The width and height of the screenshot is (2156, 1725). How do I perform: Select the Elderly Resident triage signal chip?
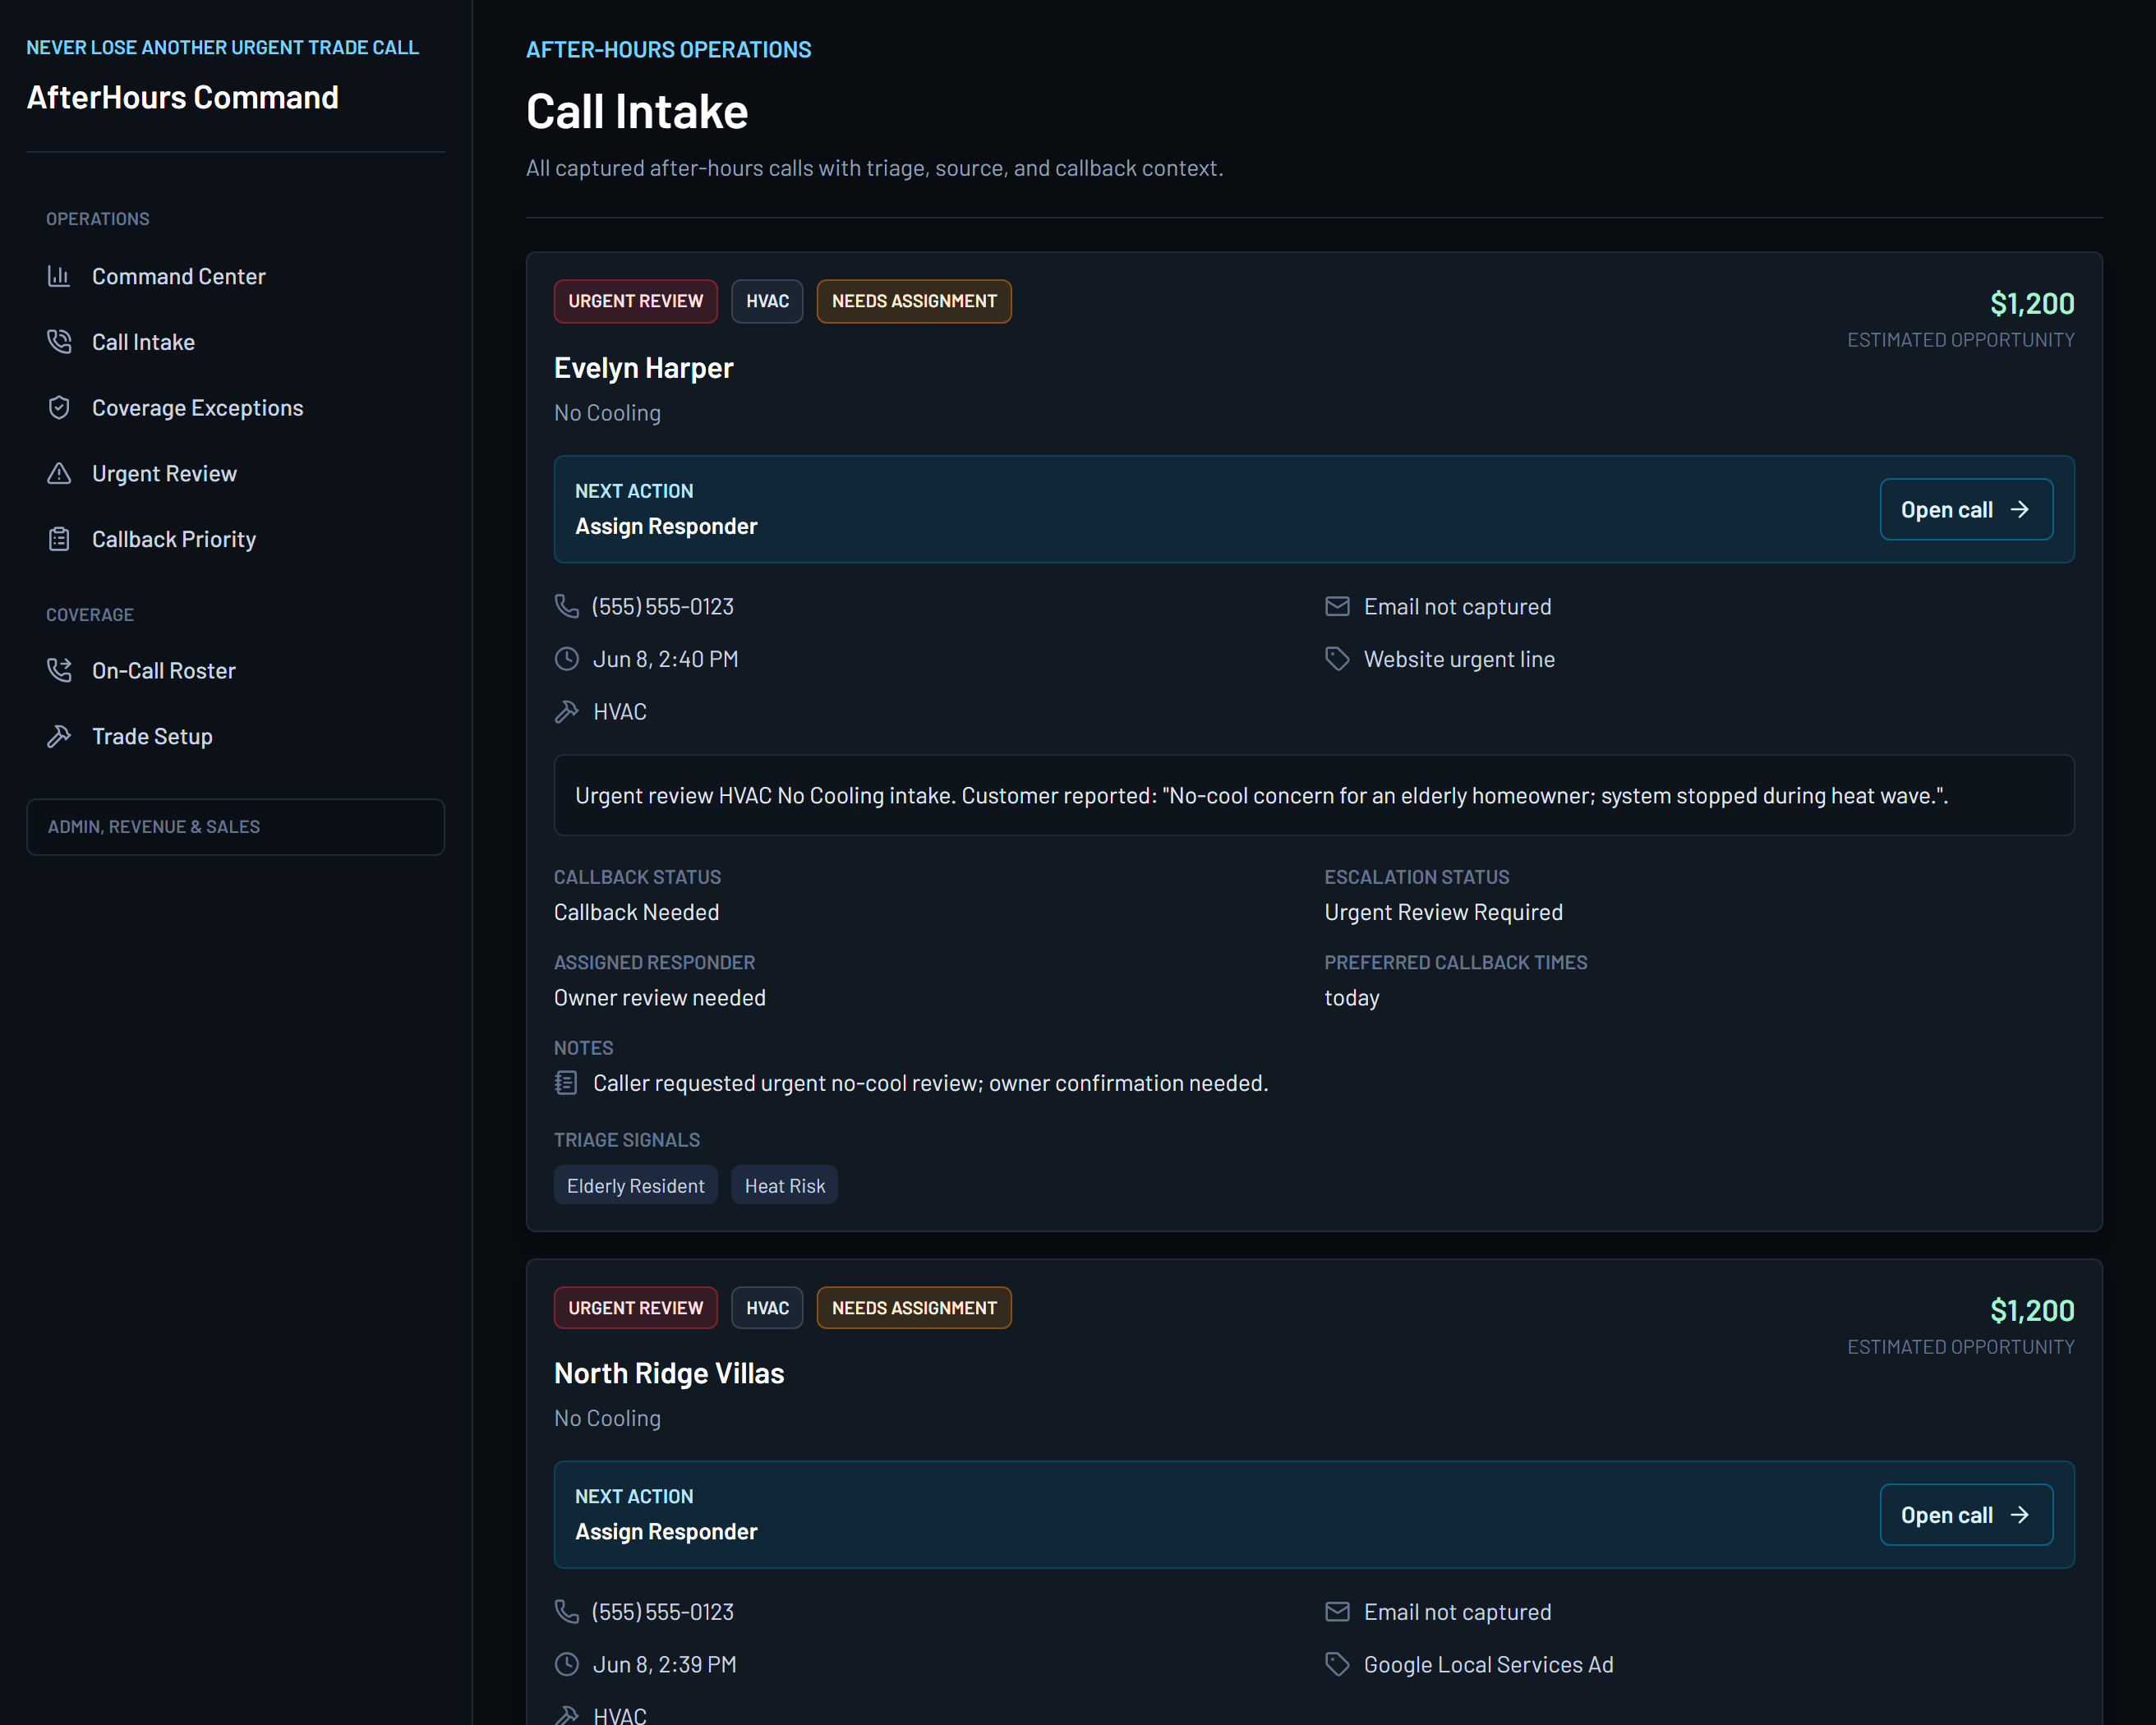click(635, 1185)
